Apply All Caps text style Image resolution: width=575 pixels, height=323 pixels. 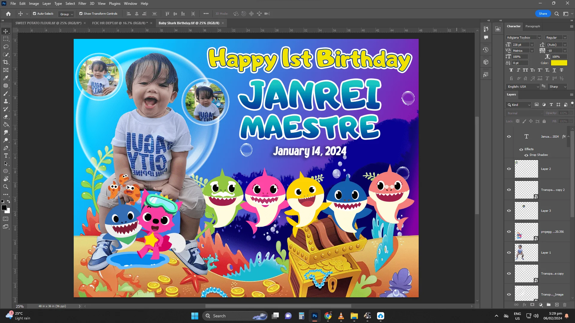point(526,70)
